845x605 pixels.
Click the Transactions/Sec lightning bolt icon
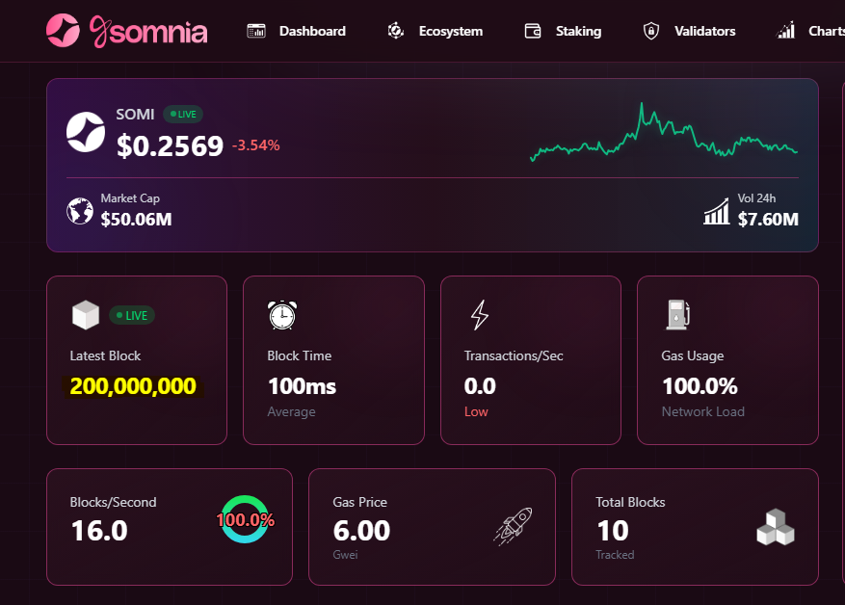pos(479,315)
